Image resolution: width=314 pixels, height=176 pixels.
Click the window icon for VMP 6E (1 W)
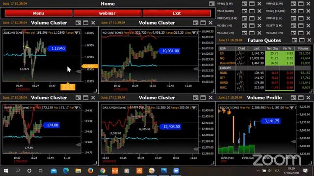(301, 4)
